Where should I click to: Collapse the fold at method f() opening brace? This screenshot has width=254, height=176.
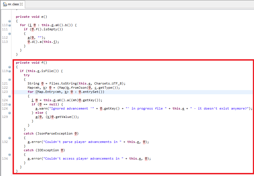pos(9,67)
